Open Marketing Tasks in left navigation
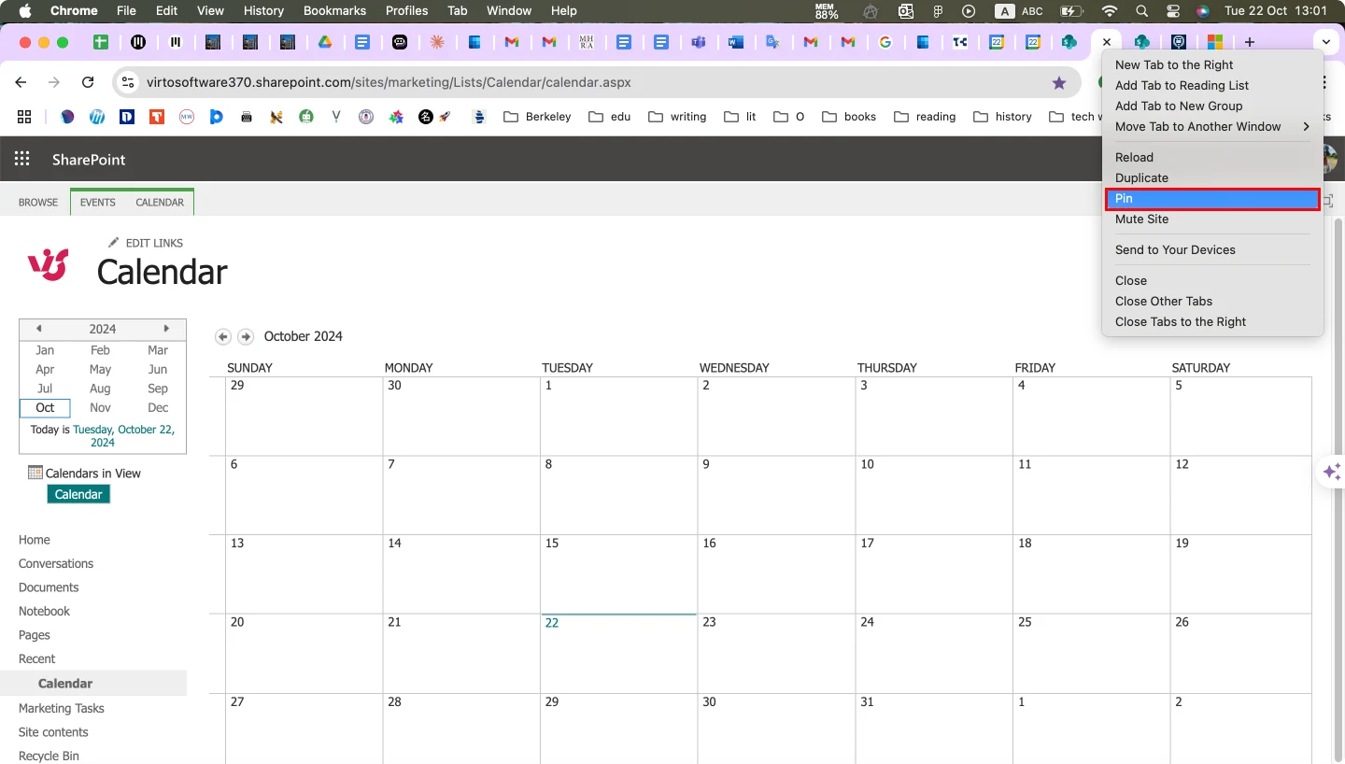The image size is (1345, 764). coord(62,708)
